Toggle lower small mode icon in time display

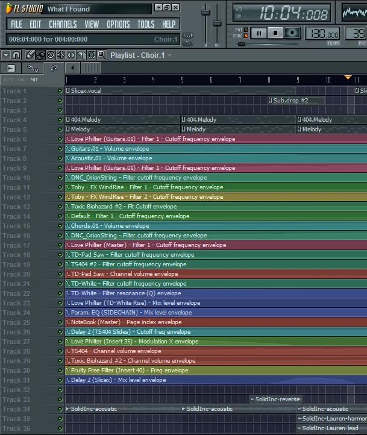pos(238,16)
